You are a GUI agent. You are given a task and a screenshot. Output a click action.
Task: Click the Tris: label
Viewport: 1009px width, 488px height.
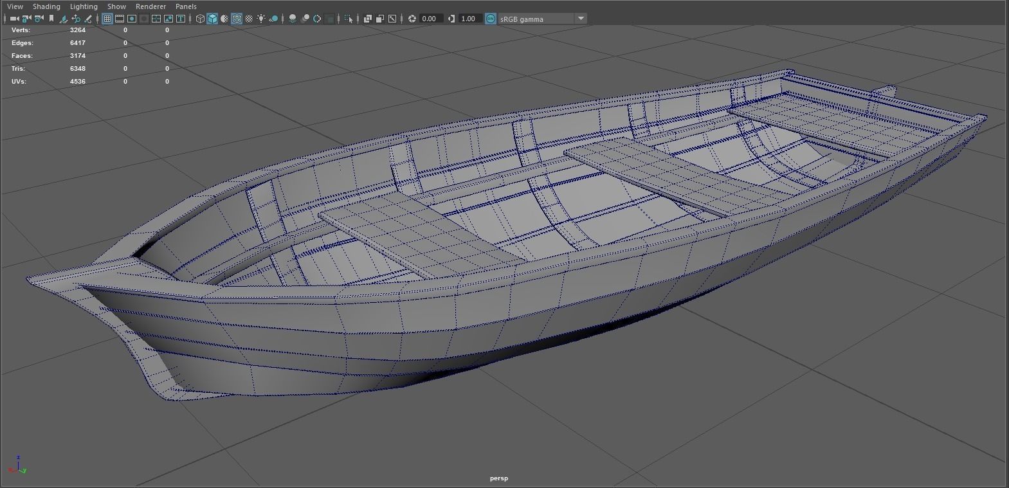coord(18,69)
